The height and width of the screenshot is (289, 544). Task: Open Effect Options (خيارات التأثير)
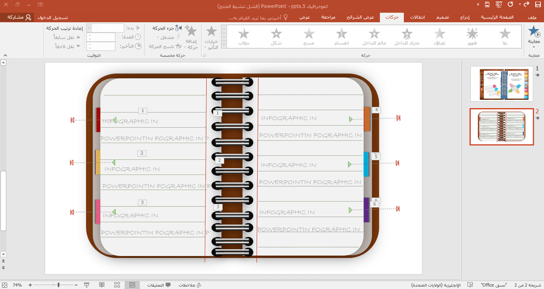click(x=211, y=37)
